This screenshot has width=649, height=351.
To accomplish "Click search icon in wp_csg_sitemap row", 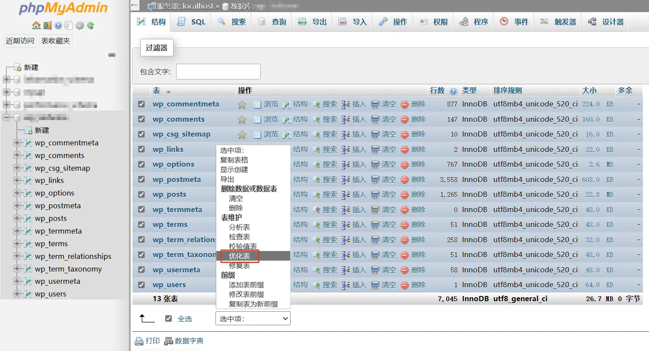I will pyautogui.click(x=316, y=134).
